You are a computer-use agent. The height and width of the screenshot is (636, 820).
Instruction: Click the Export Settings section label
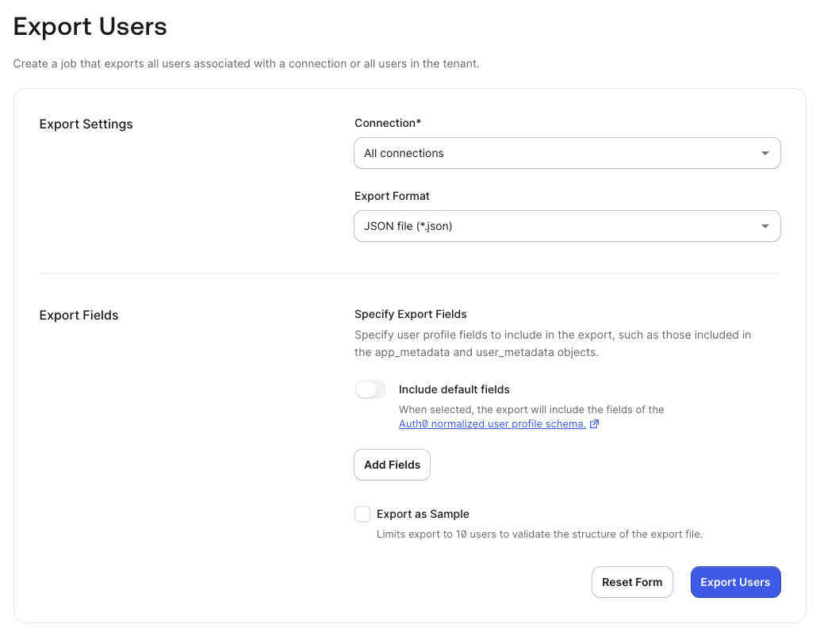[86, 124]
